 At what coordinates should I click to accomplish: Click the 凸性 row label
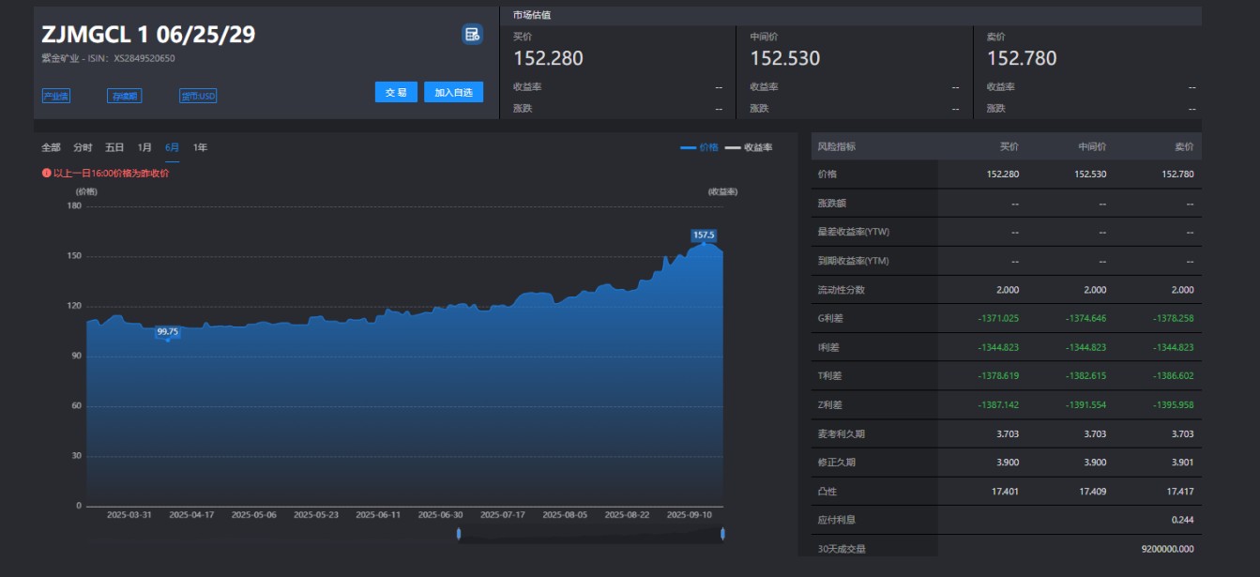[x=827, y=491]
